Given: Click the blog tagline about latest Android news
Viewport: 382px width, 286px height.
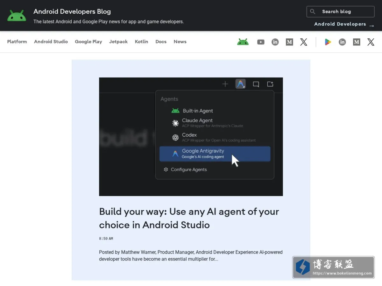Looking at the screenshot, I should [109, 22].
